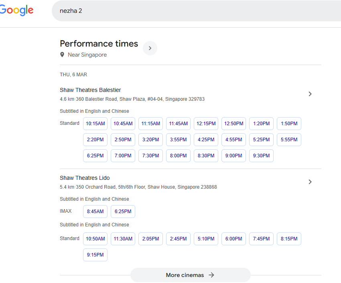Select the 6:25PM IMAX showtime at Lido
Image resolution: width=341 pixels, height=283 pixels.
coord(123,212)
